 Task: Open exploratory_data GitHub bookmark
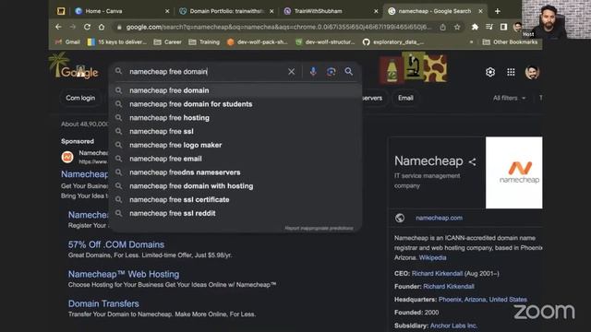pos(393,42)
